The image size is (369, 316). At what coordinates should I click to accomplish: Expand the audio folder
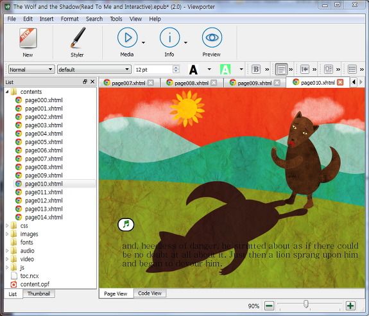(7, 250)
